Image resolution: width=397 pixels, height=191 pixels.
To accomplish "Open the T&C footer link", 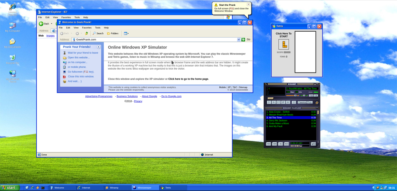I will point(235,87).
